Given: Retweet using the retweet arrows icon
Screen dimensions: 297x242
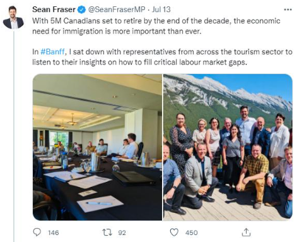Looking at the screenshot, I should [107, 233].
